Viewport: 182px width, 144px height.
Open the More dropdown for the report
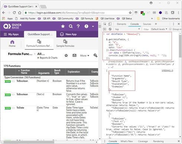point(85,56)
